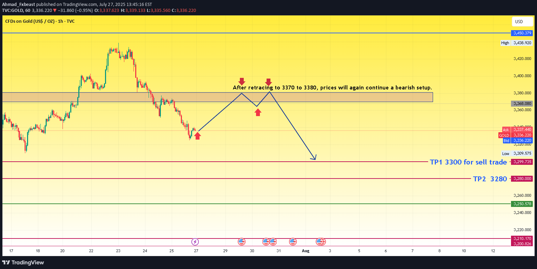Select the TP1 3300 for sell trade label
537x269 pixels.
tap(469, 162)
